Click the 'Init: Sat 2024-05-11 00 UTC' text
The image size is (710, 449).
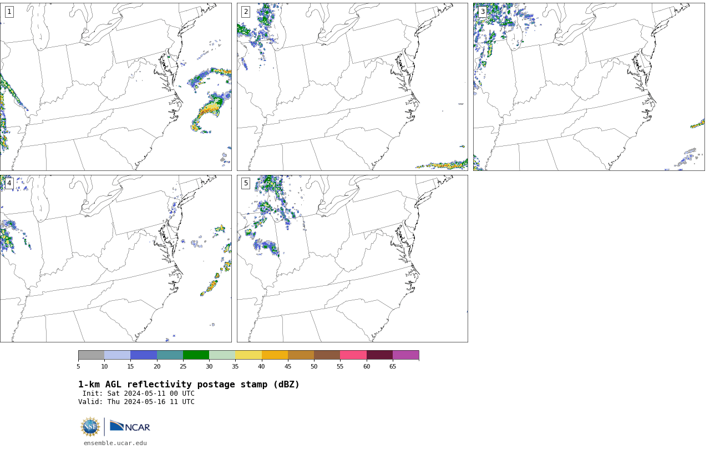[139, 393]
